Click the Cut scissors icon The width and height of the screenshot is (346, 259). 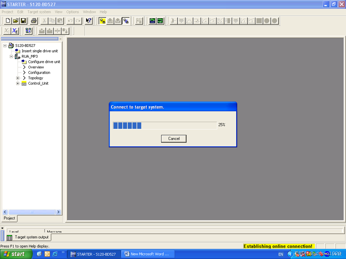44,21
